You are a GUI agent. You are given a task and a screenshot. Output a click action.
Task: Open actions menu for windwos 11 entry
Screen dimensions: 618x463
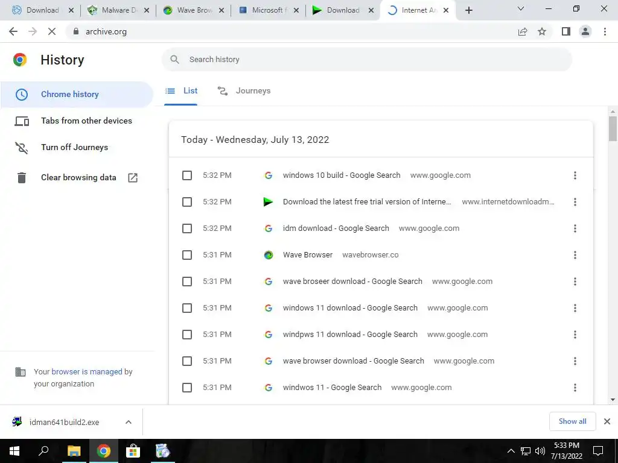[575, 388]
